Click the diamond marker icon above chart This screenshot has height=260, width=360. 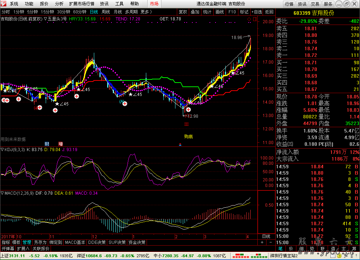(x=249, y=19)
